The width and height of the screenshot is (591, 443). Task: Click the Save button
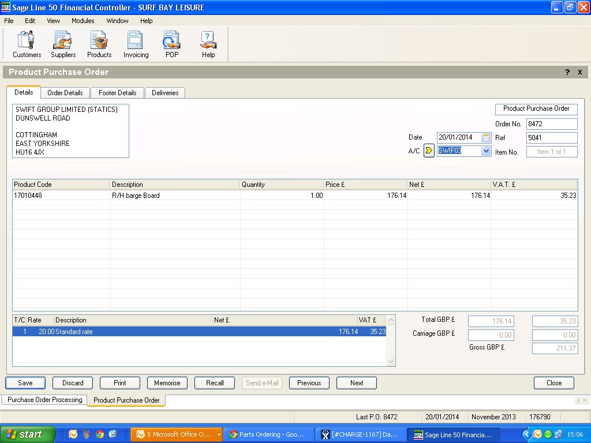click(25, 383)
